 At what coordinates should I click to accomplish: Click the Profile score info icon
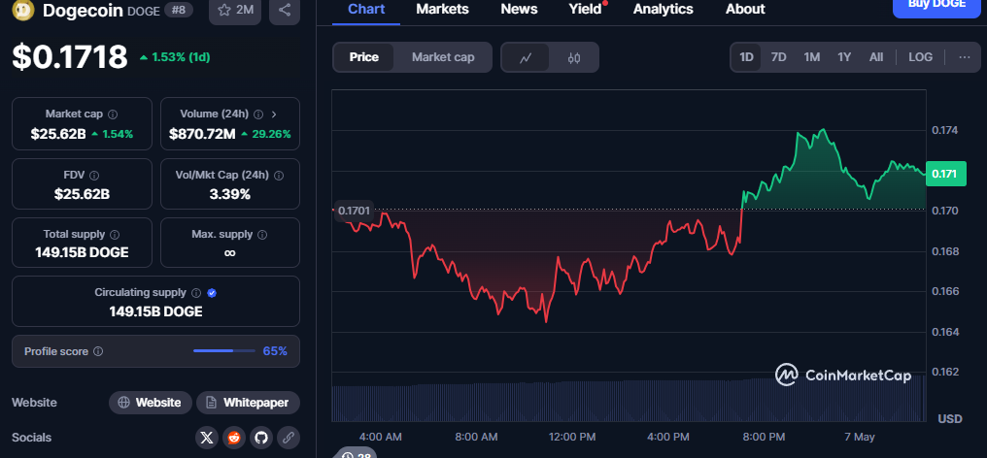click(98, 351)
